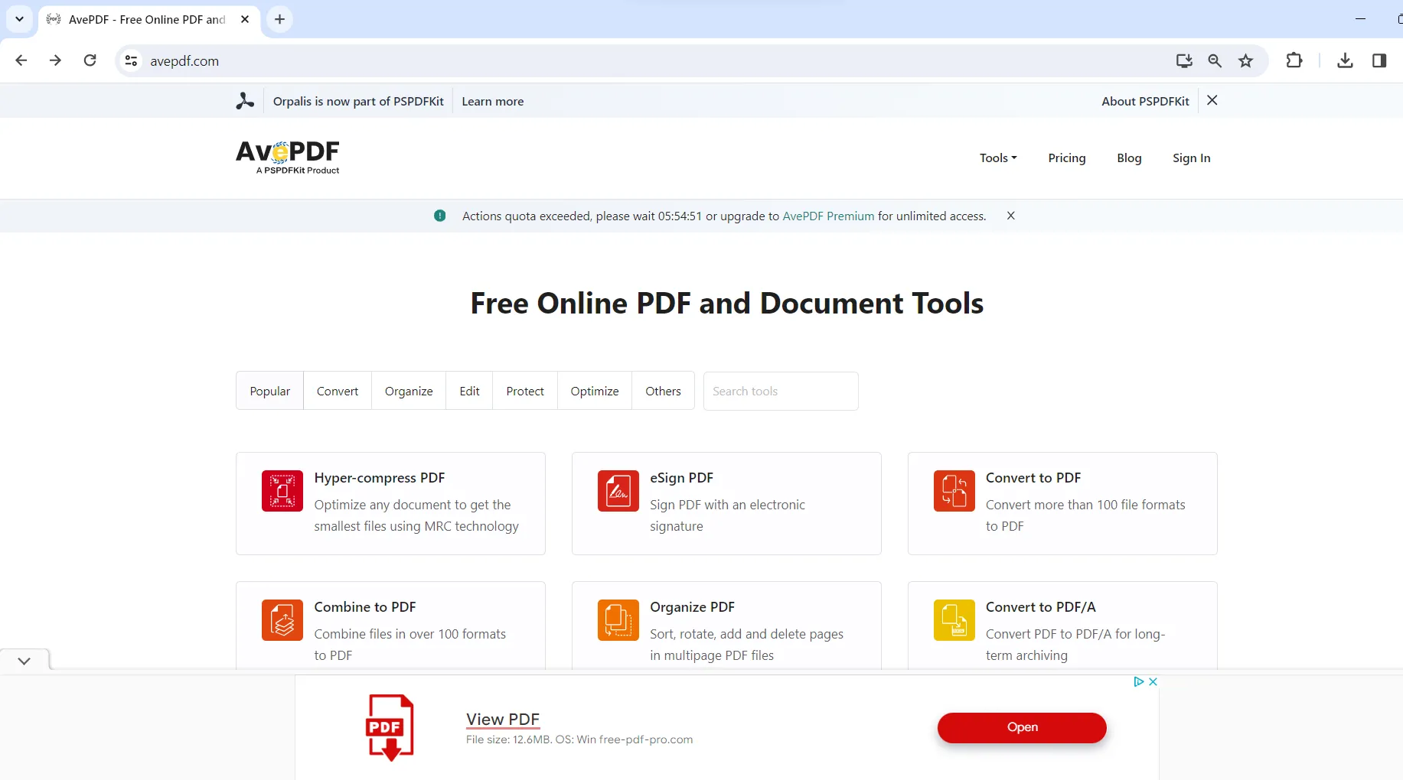Screen dimensions: 1403x780
Task: Click the Orpalis is now part of PSPDFKit text
Action: pos(358,101)
